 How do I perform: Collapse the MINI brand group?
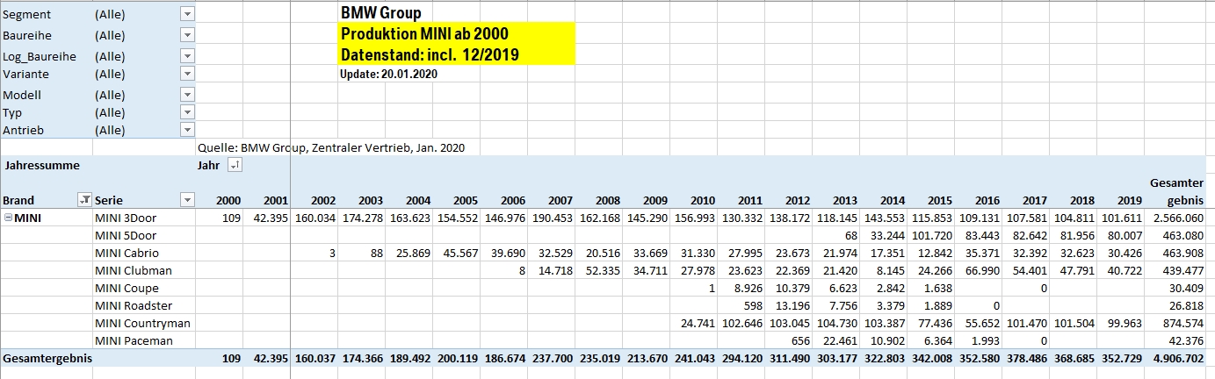coord(9,218)
